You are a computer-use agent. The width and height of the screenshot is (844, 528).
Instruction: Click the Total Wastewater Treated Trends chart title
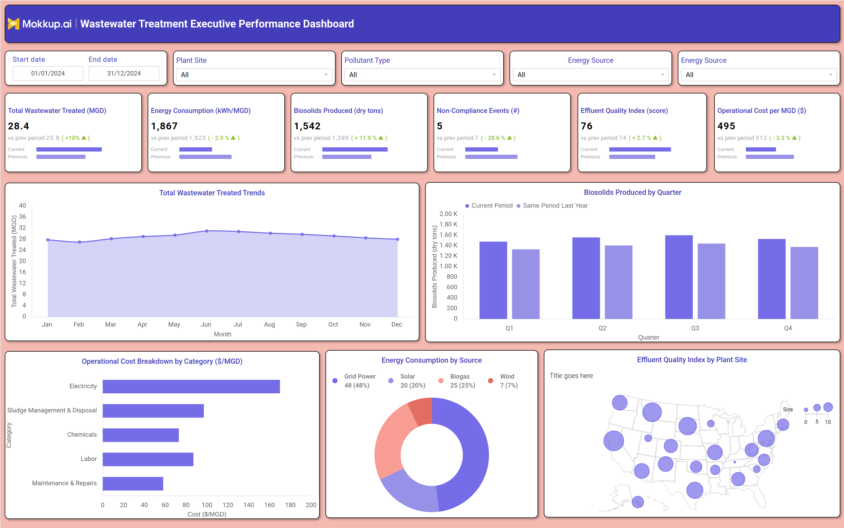tap(212, 193)
